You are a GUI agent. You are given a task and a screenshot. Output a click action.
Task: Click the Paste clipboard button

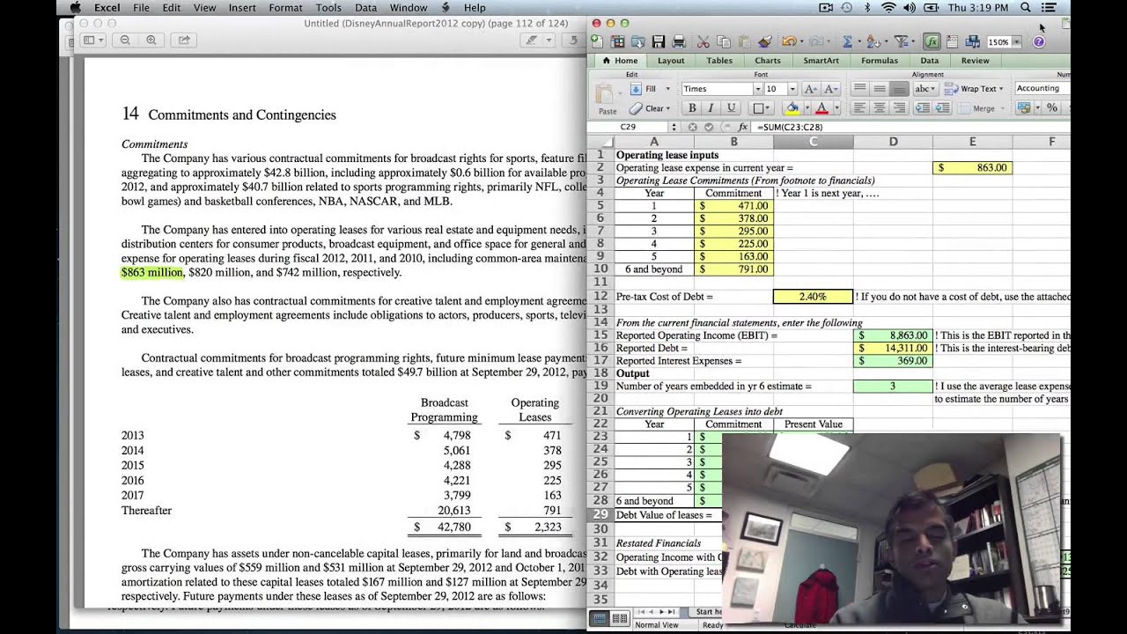click(x=606, y=99)
